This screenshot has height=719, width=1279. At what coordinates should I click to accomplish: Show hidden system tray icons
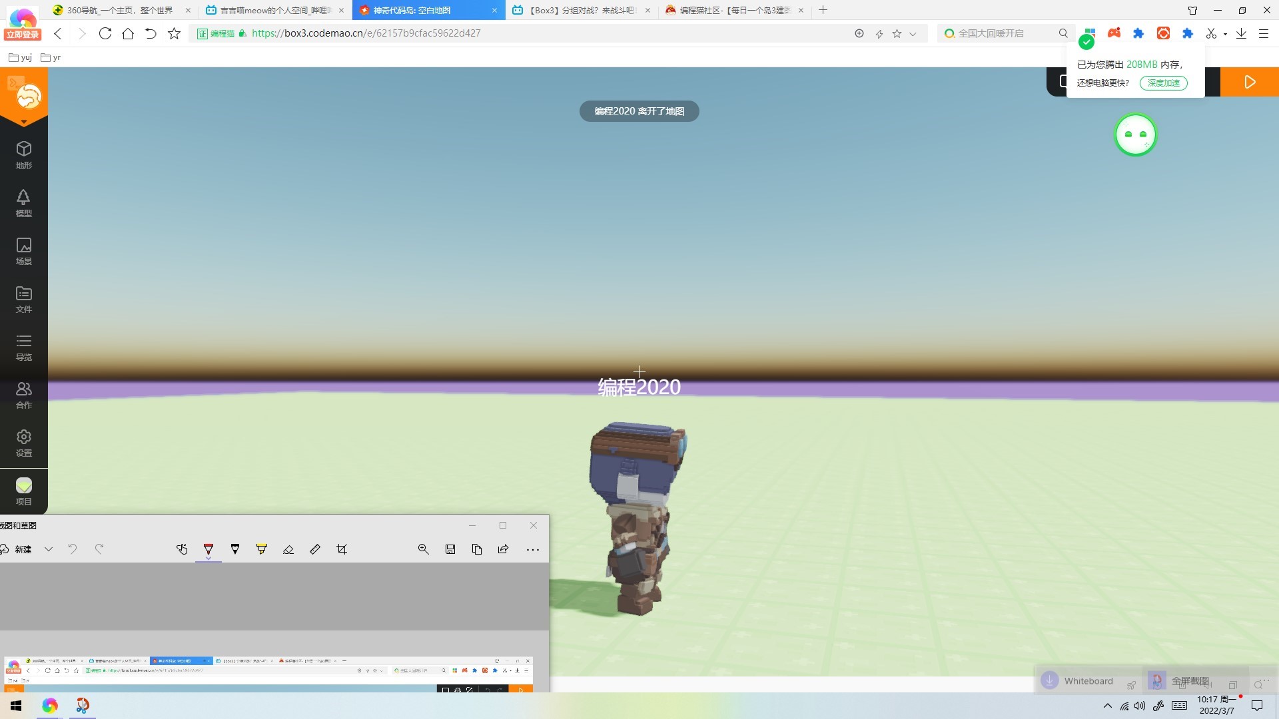(x=1107, y=706)
